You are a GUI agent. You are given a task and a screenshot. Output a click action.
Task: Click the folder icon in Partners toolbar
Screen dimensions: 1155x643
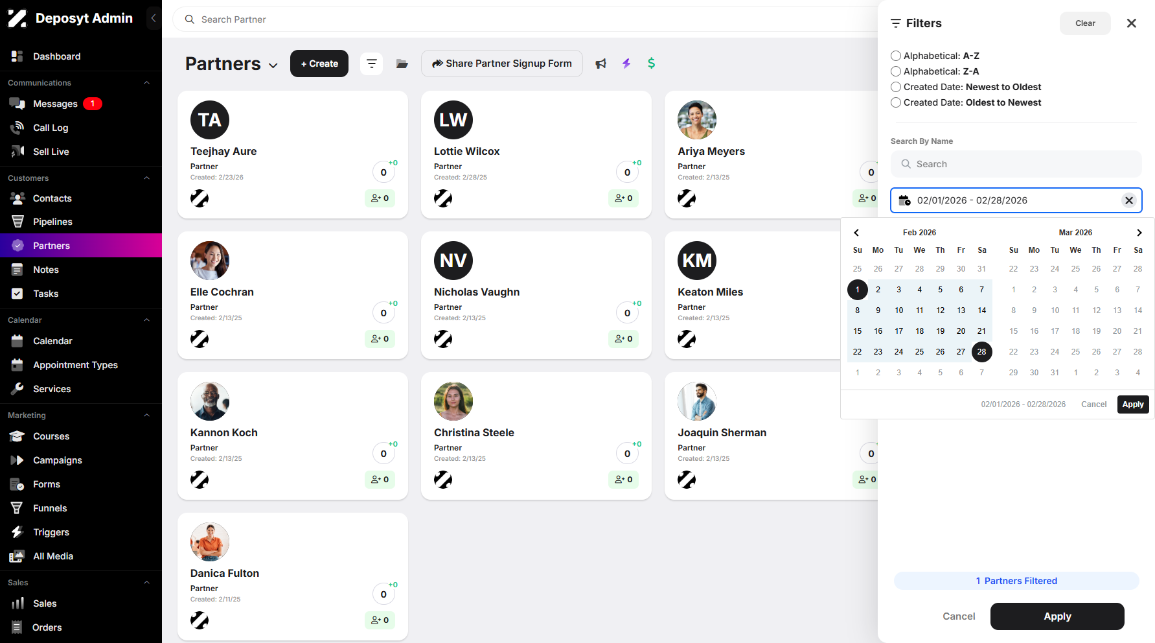(402, 64)
